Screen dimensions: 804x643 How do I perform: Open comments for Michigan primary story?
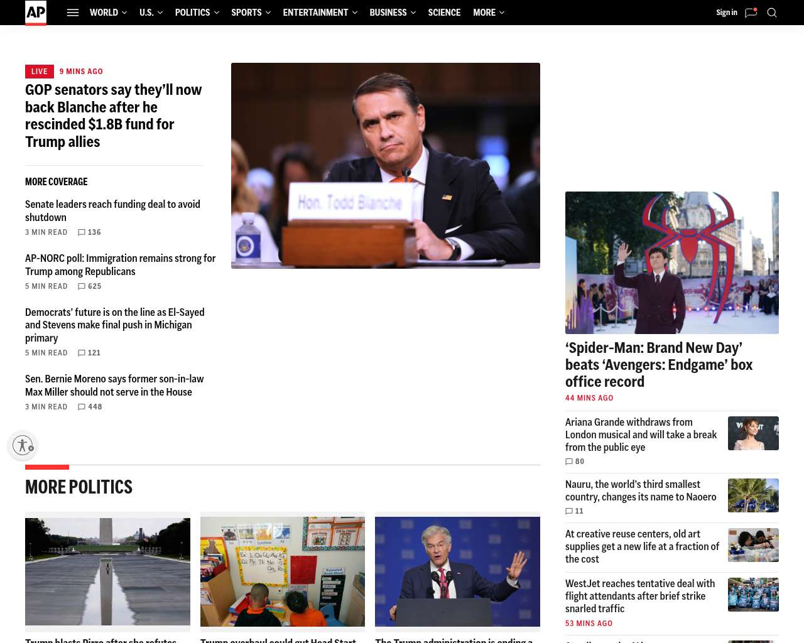[x=89, y=353]
